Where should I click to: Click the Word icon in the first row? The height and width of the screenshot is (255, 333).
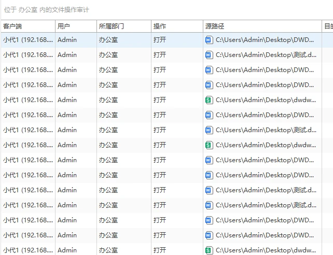coord(209,40)
